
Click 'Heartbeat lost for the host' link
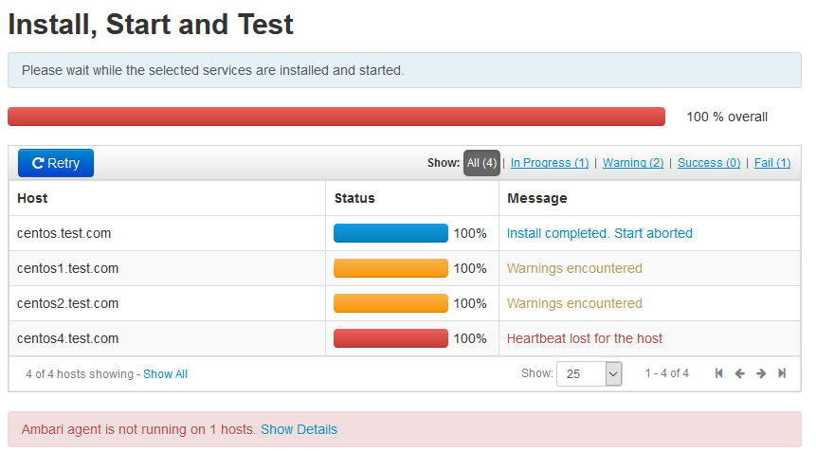point(585,338)
